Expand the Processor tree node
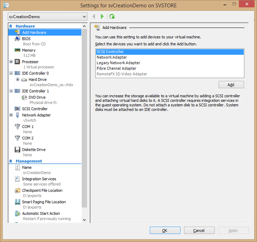This screenshot has width=257, height=242. coord(11,62)
